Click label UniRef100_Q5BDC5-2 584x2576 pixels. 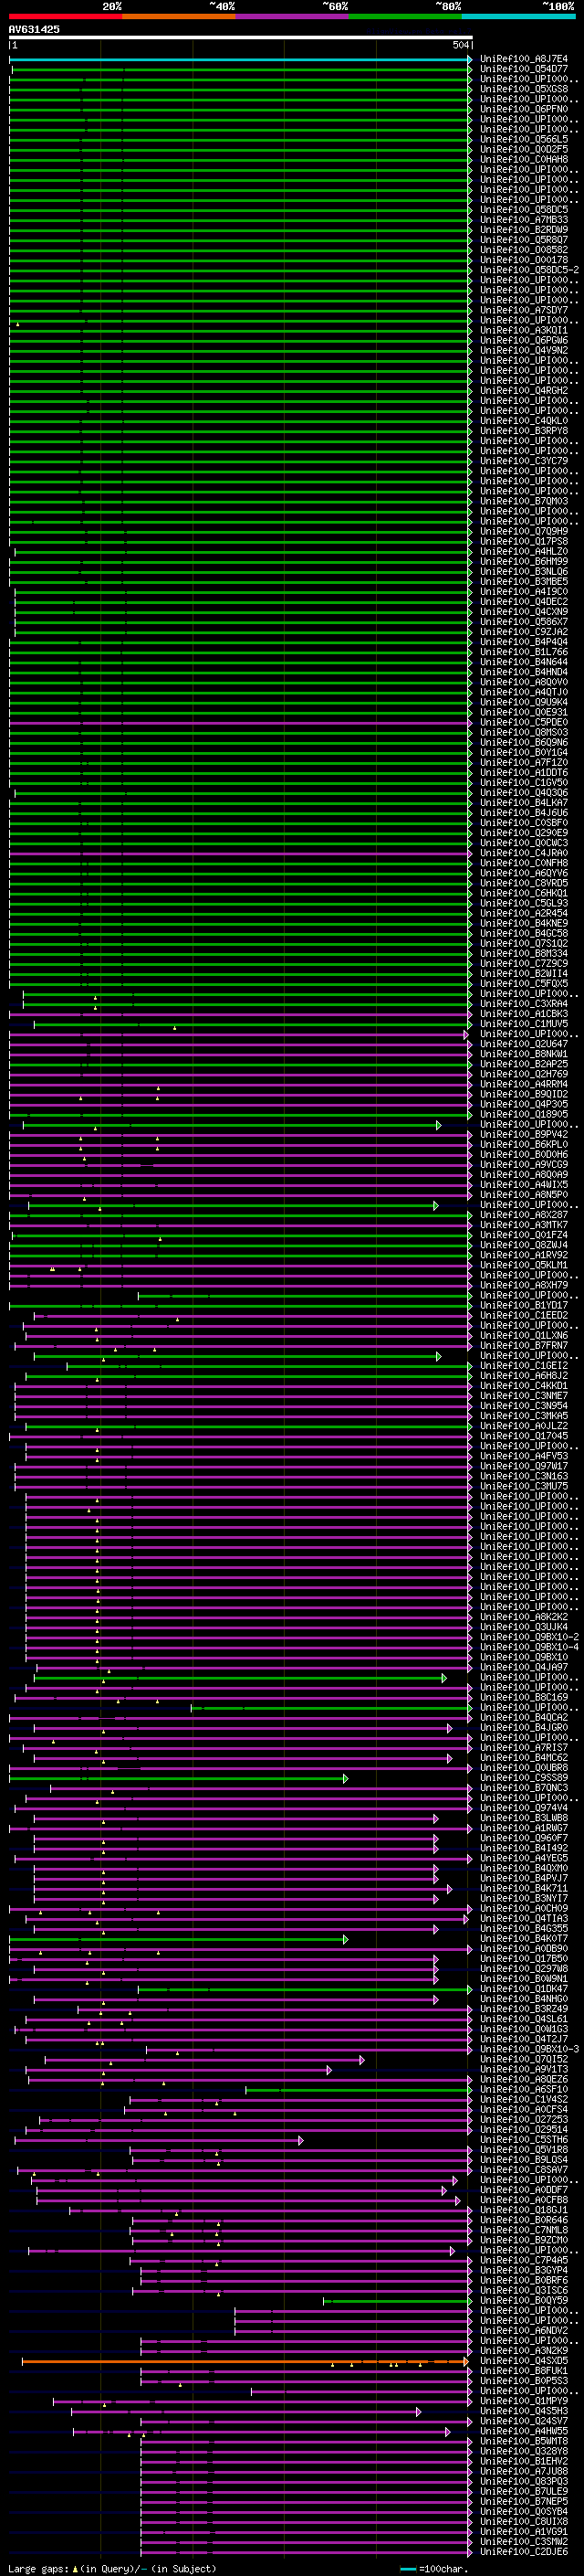pyautogui.click(x=529, y=270)
